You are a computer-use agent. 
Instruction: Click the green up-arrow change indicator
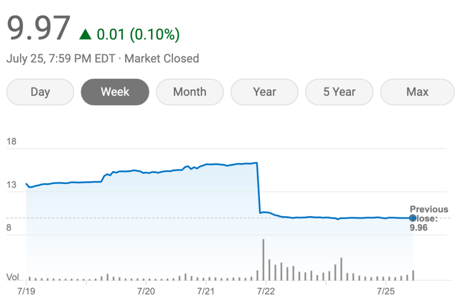coord(85,34)
